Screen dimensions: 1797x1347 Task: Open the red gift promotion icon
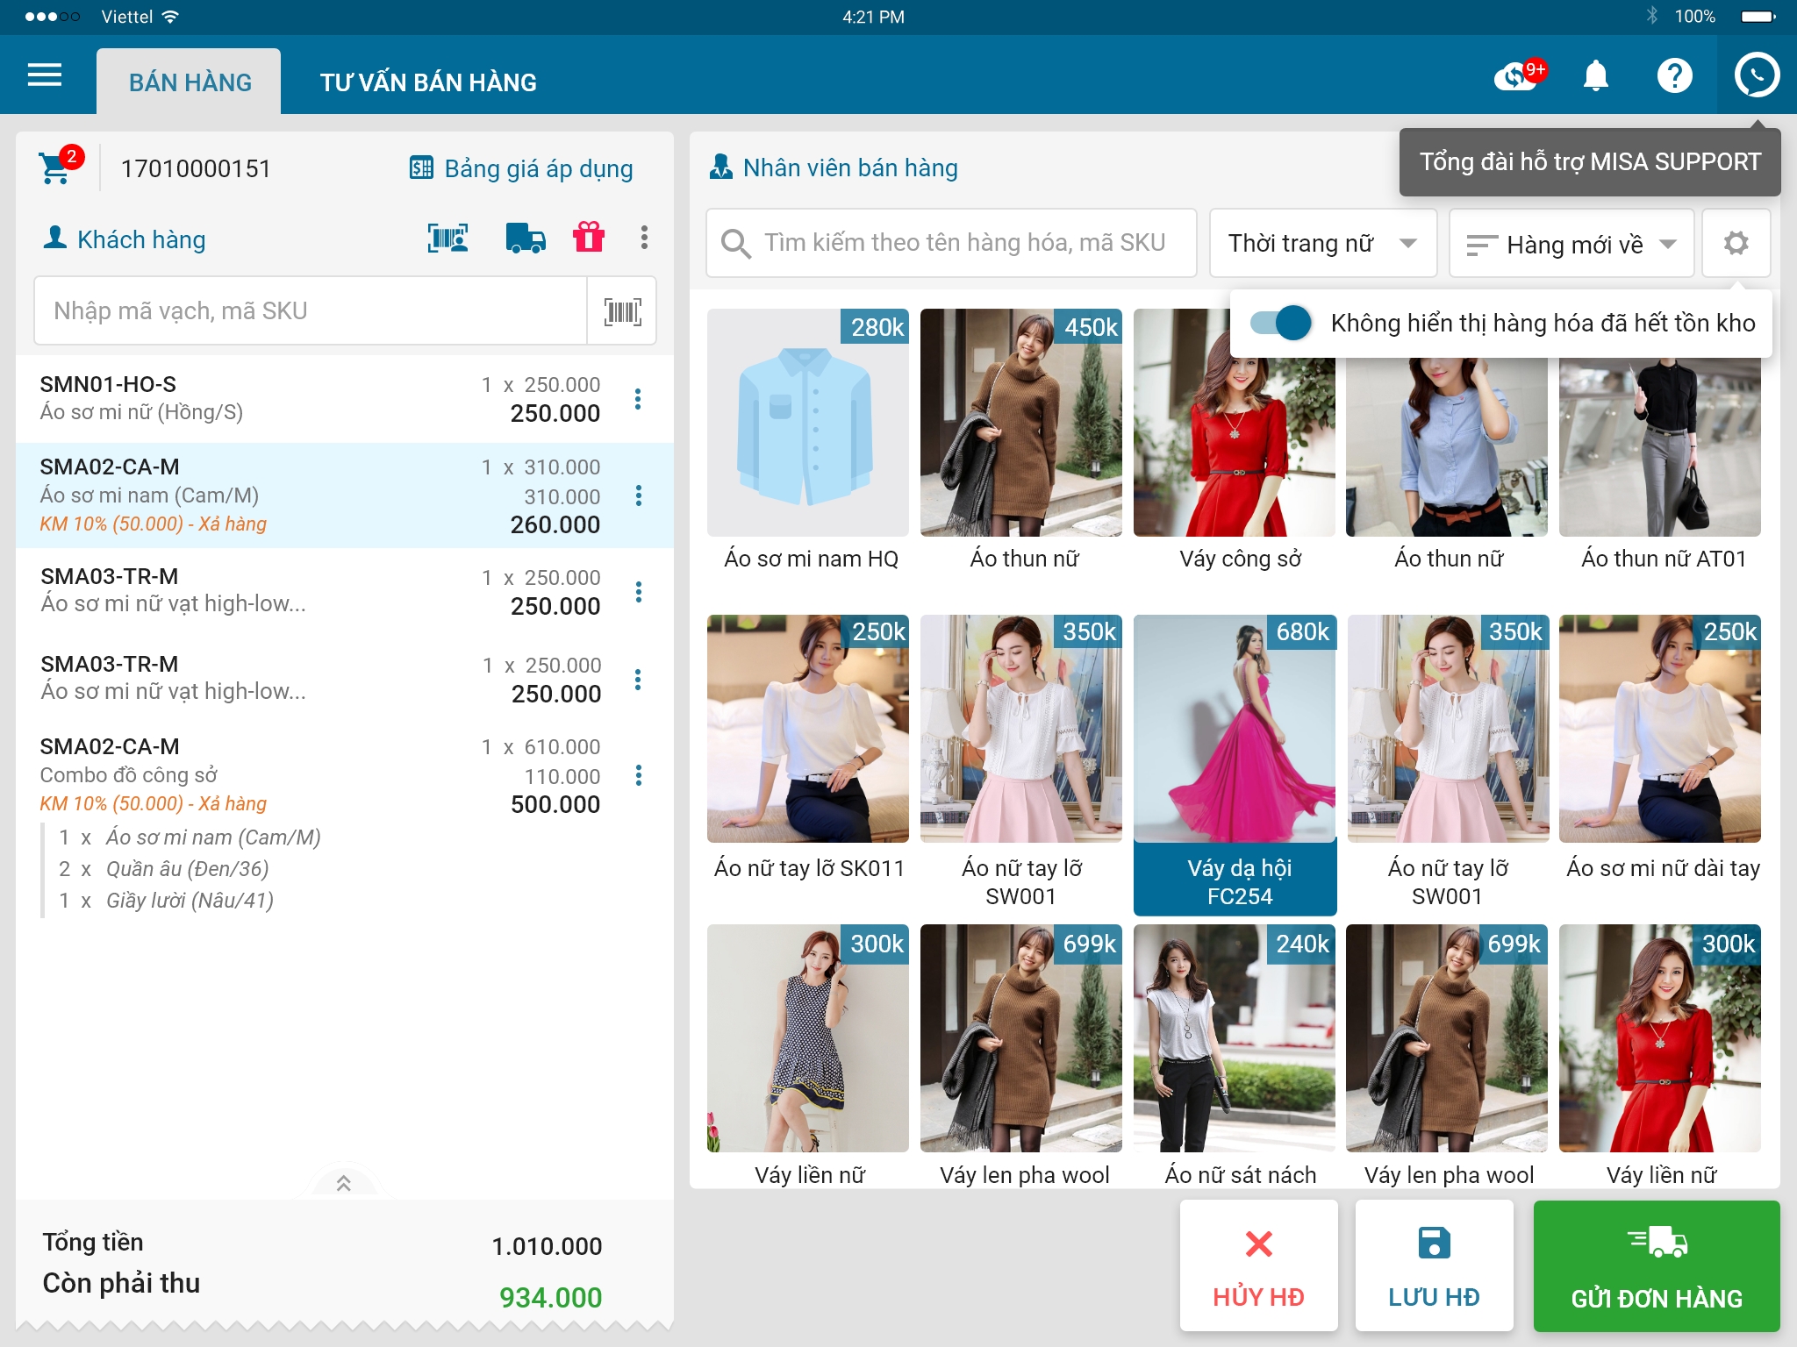[x=588, y=238]
